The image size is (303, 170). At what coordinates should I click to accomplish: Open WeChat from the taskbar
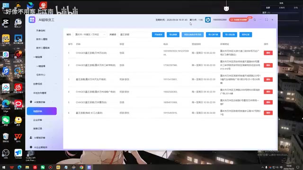43,167
